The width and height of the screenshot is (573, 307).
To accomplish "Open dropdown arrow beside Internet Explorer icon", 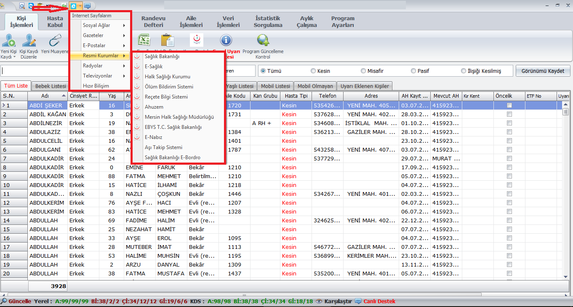I will pyautogui.click(x=80, y=6).
